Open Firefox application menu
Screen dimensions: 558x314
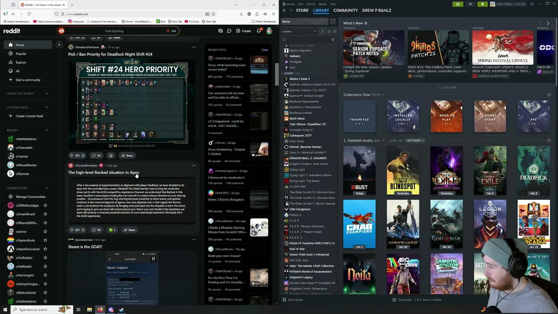click(273, 14)
